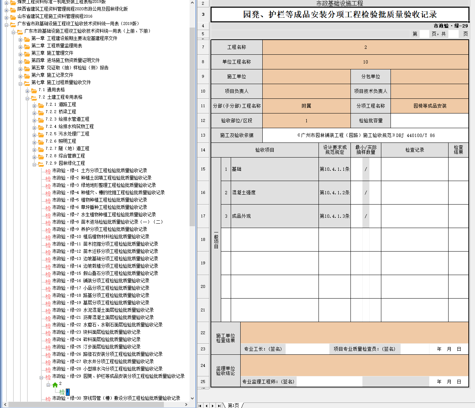The height and width of the screenshot is (408, 475).
Task: Click the folder icon of 7.2.5 污水处理厂工程
Action: click(41, 134)
